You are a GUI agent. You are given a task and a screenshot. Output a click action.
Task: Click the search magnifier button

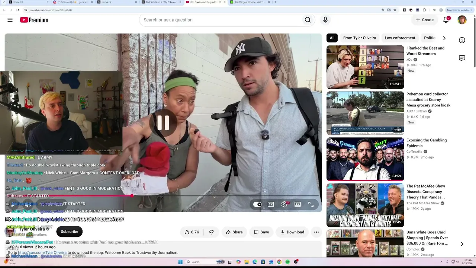308,20
